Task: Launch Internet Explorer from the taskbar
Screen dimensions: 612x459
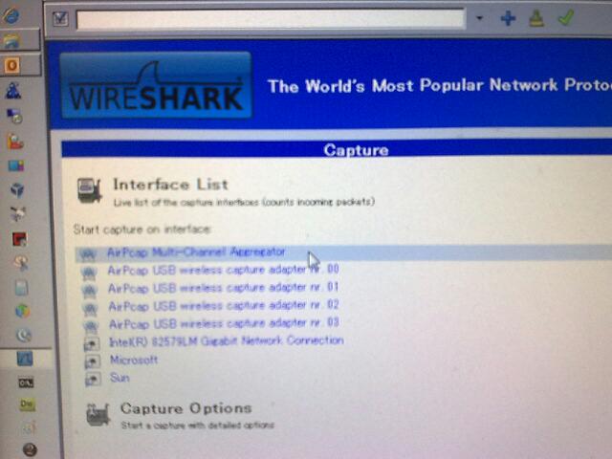Action: pos(11,15)
